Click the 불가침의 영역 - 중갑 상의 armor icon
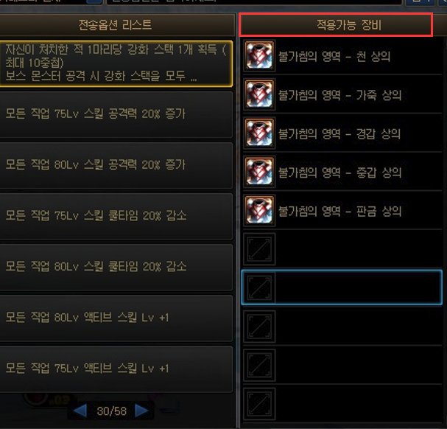The width and height of the screenshot is (447, 429). (259, 172)
